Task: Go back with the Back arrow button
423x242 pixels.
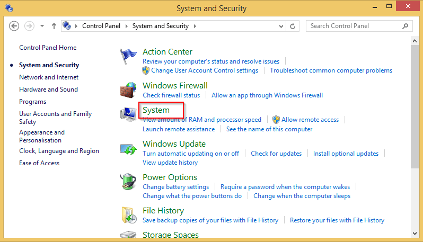Action: click(14, 26)
